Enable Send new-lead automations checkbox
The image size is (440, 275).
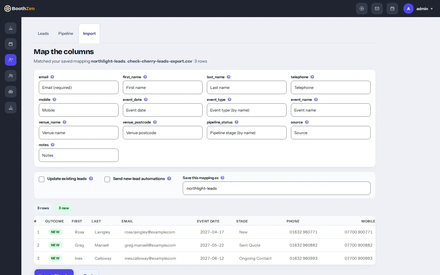tap(107, 179)
